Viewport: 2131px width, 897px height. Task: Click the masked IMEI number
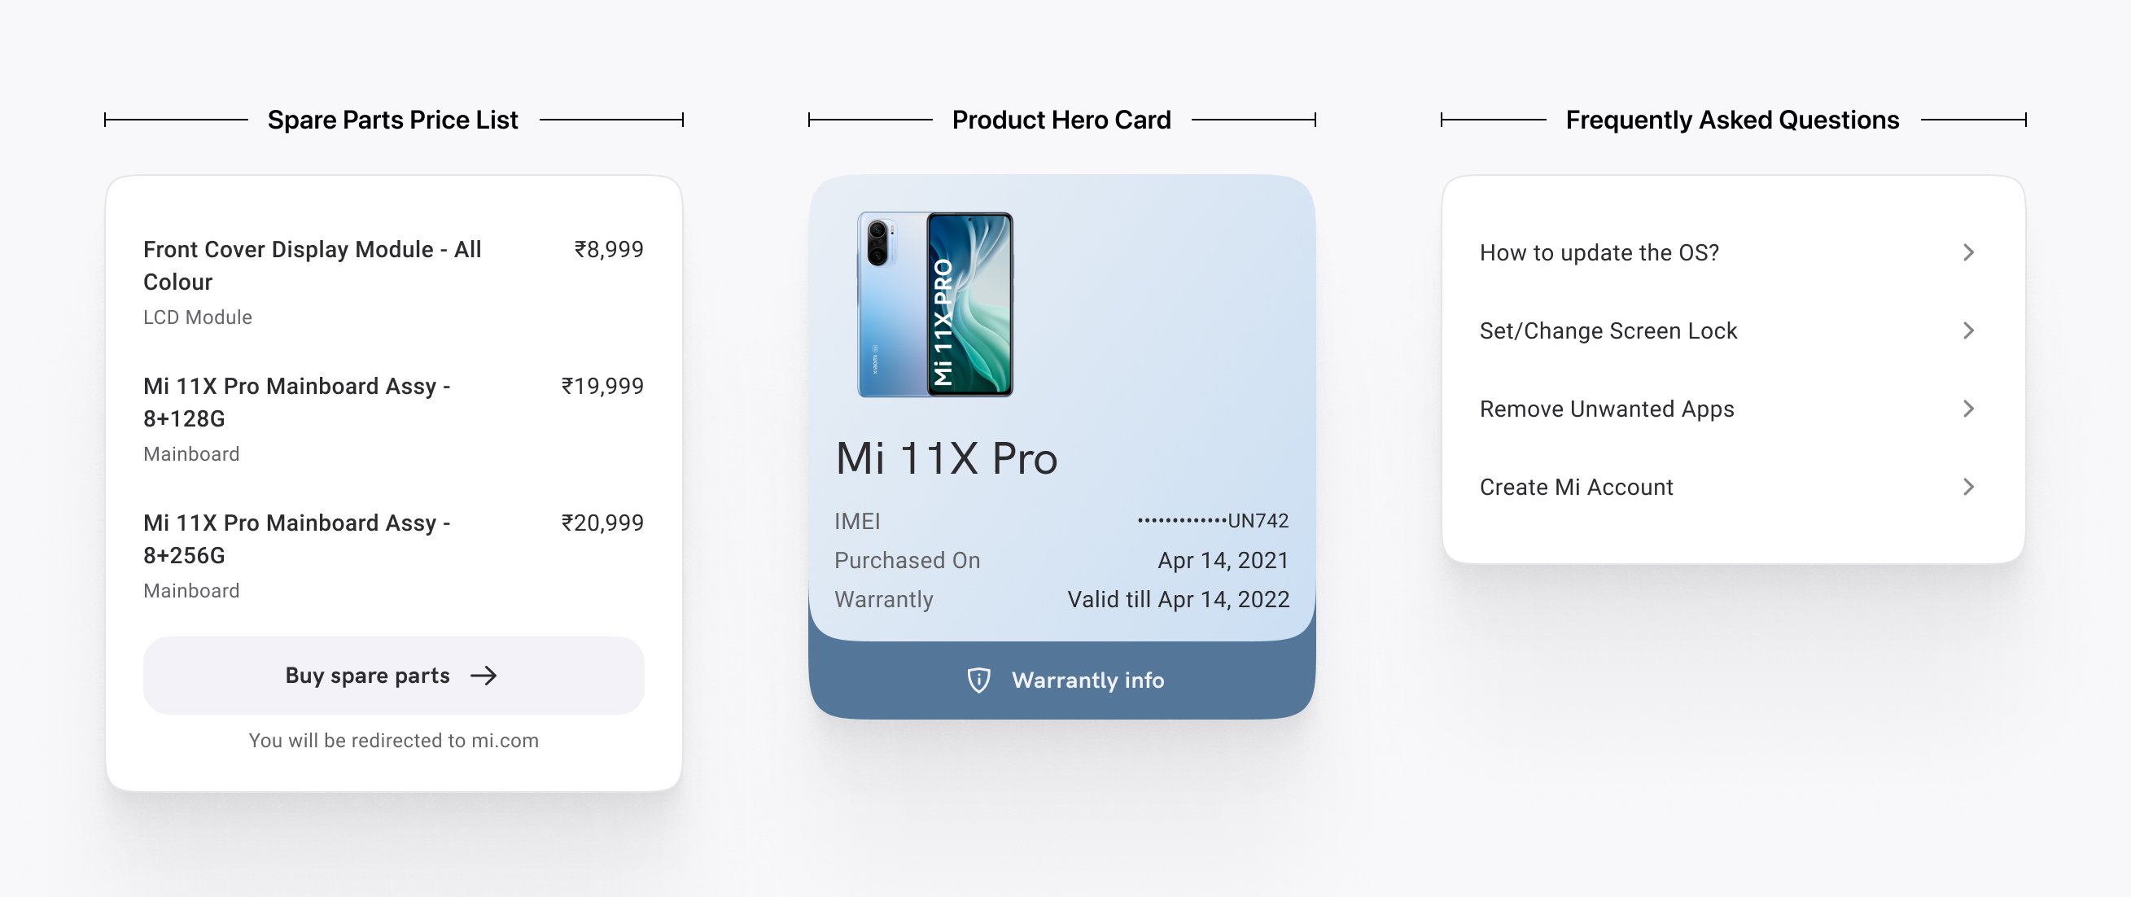click(x=1213, y=520)
